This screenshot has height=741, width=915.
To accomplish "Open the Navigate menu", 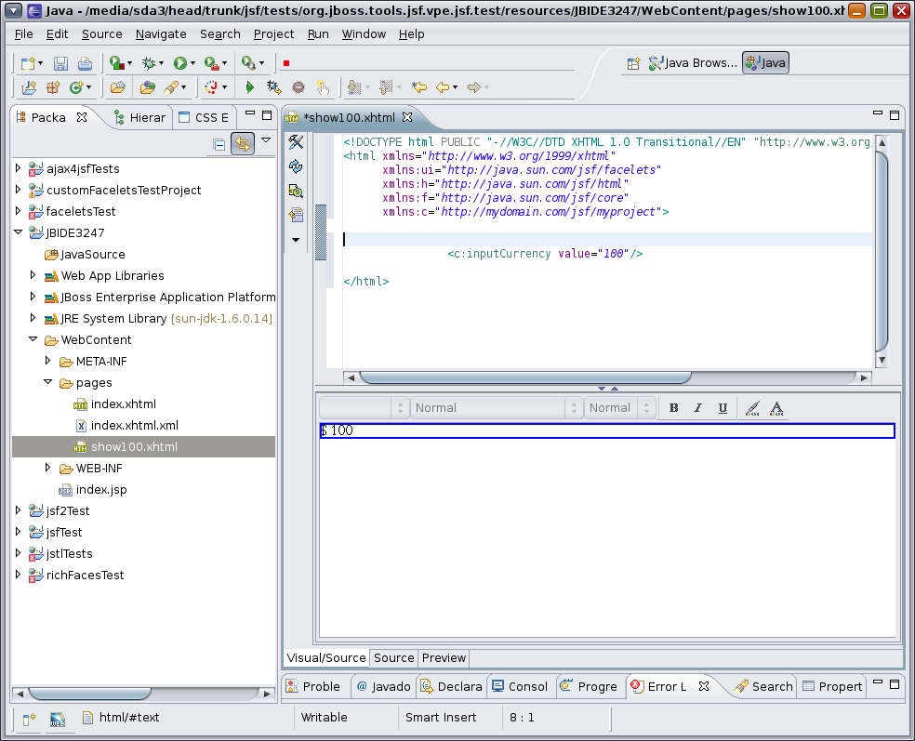I will (160, 33).
